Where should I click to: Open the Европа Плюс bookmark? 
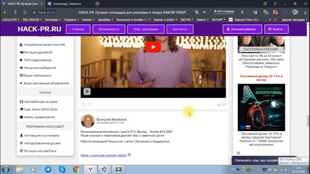[x=244, y=19]
